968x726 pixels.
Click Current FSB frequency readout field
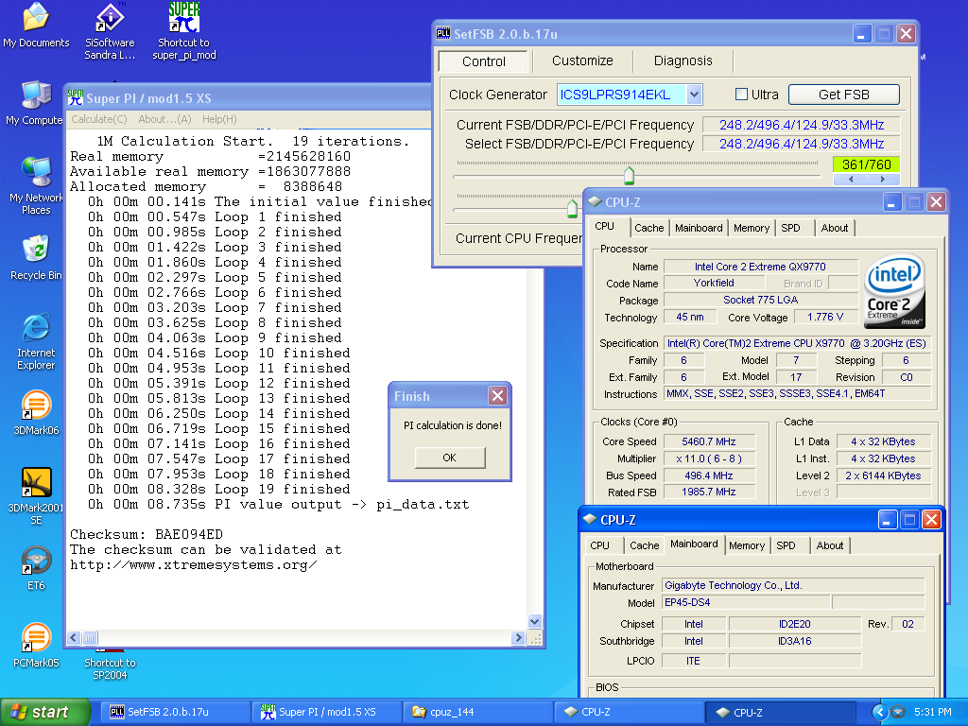tap(802, 125)
